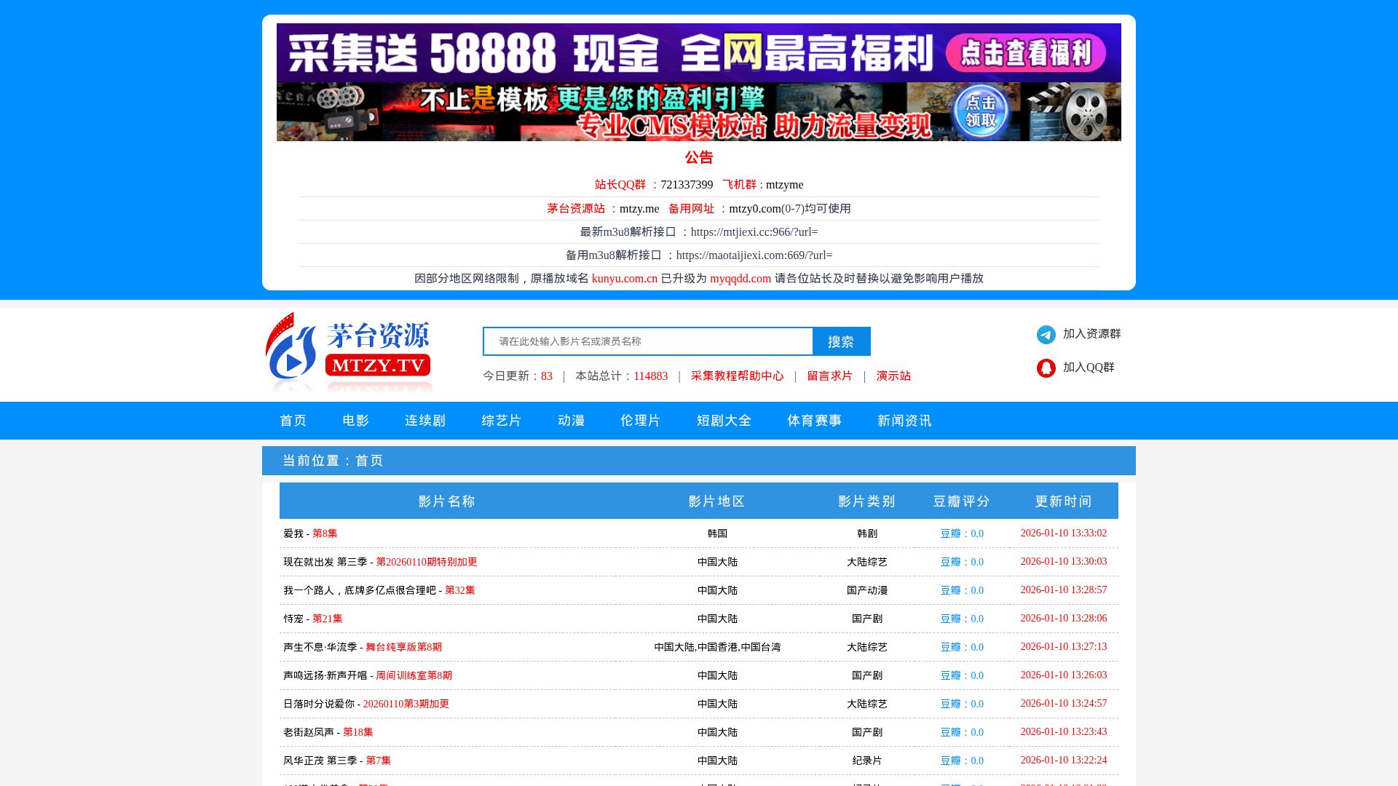
Task: Open the 专业CMS模板站 banner ad
Action: pos(698,111)
